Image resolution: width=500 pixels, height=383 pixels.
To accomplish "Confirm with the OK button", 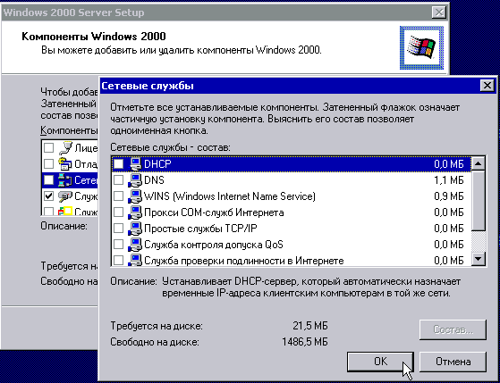I will pyautogui.click(x=380, y=362).
